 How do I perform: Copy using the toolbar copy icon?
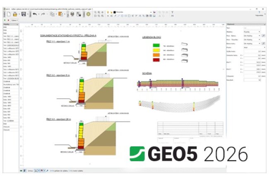52,14
